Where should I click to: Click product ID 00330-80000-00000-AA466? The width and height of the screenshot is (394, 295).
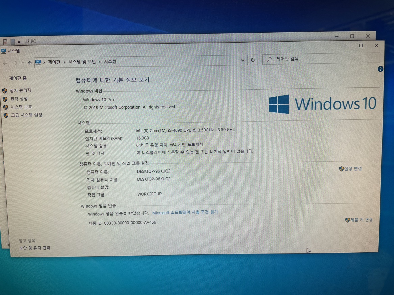[130, 223]
